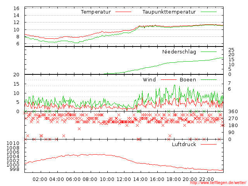
Task: Click the 16 temperature axis value
Action: point(16,9)
